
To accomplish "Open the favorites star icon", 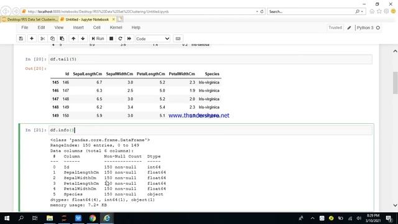I will point(379,11).
